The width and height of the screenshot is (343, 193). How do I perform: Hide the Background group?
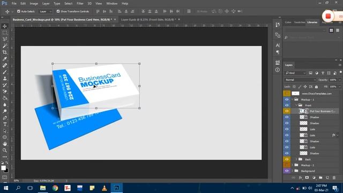[287, 171]
